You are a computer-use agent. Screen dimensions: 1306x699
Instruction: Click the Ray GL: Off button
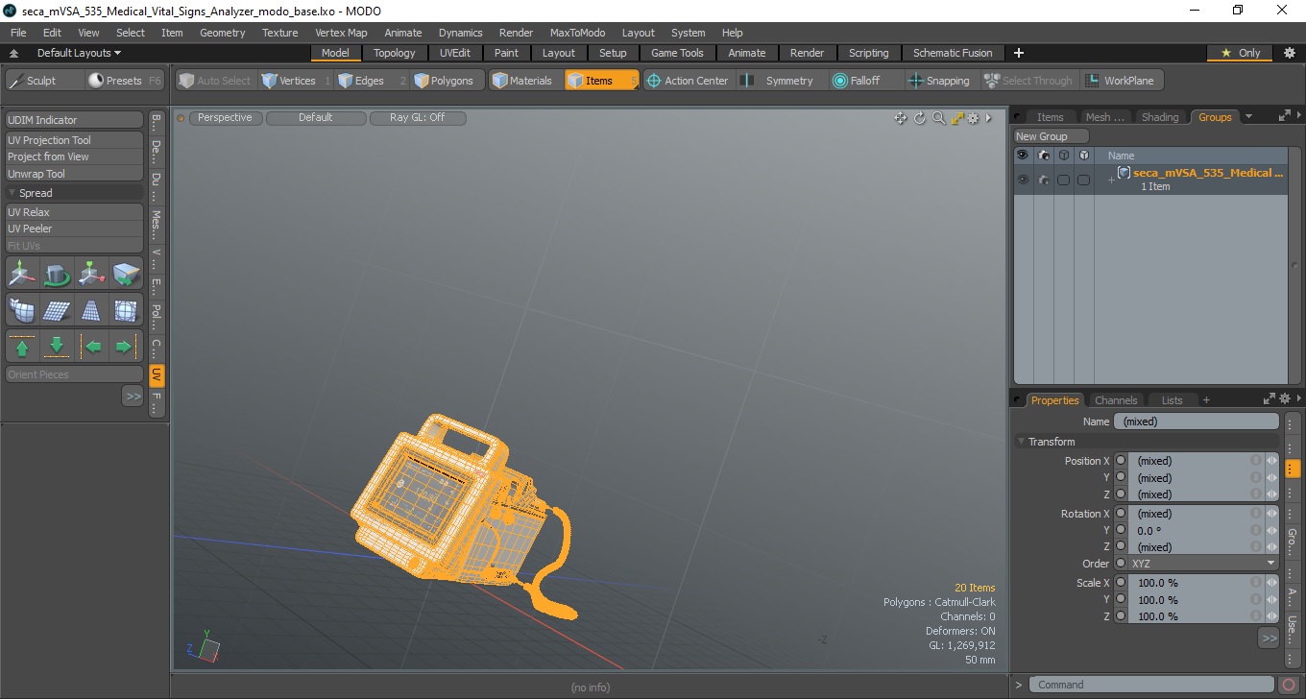click(418, 118)
